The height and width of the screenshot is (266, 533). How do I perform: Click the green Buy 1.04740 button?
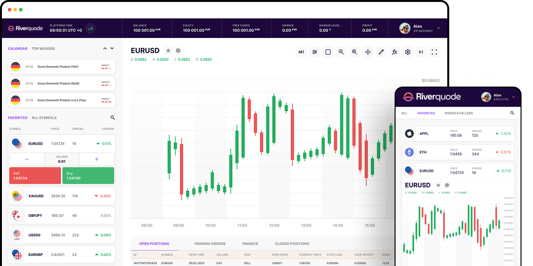coord(88,176)
